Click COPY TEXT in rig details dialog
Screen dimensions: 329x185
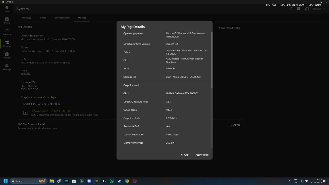tap(202, 155)
